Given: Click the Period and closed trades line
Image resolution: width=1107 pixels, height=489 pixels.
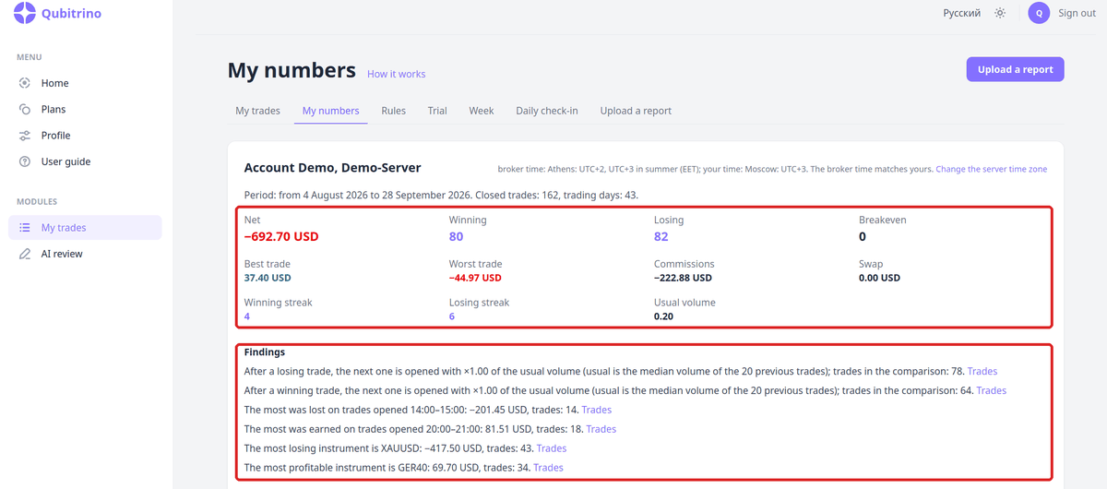Looking at the screenshot, I should pos(441,196).
